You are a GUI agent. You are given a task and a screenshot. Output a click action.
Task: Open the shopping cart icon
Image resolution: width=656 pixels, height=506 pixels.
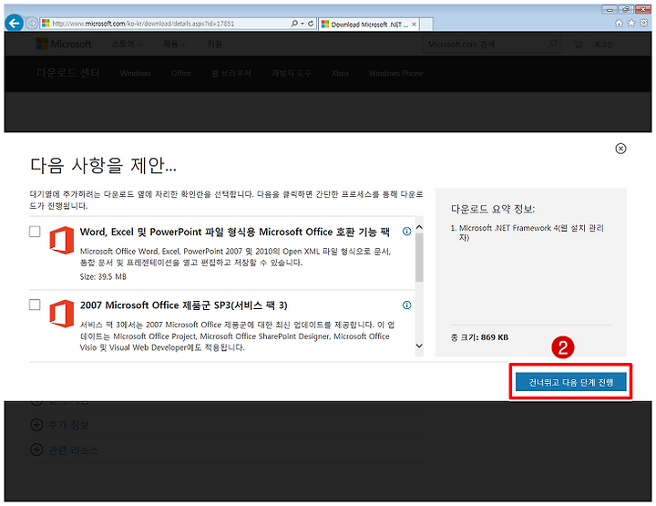[x=579, y=45]
